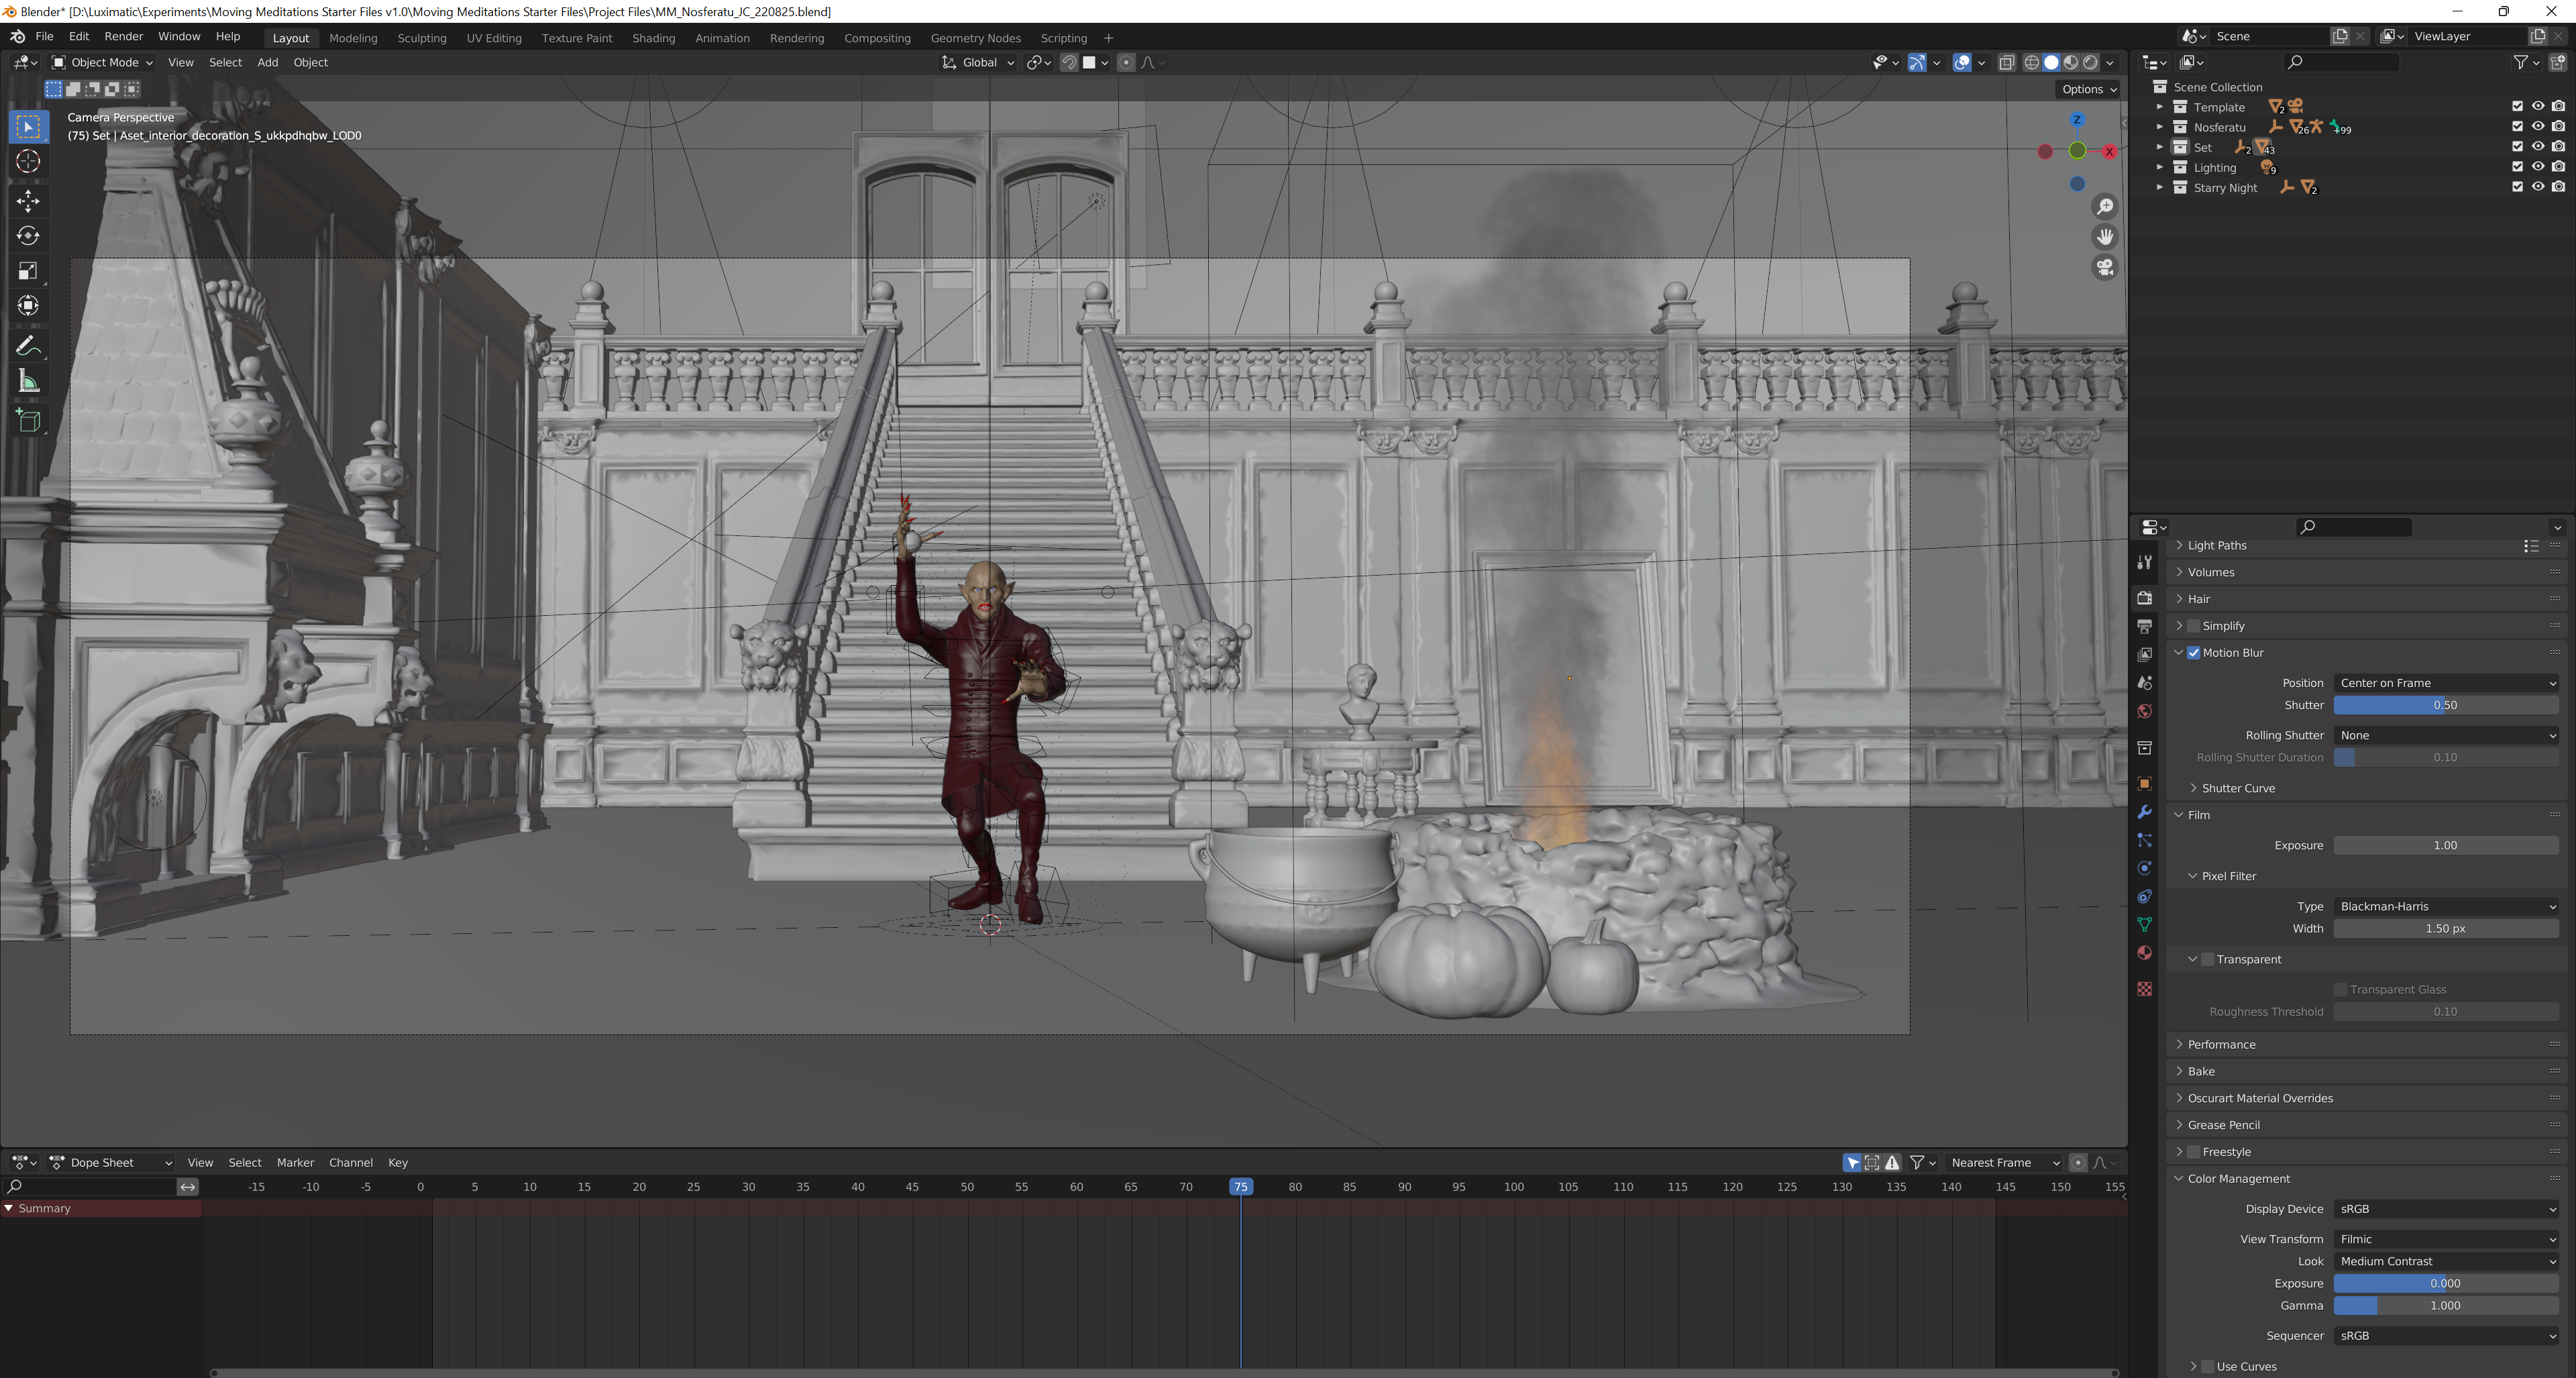Enable the Transparent film checkbox
The image size is (2576, 1378).
(2207, 959)
